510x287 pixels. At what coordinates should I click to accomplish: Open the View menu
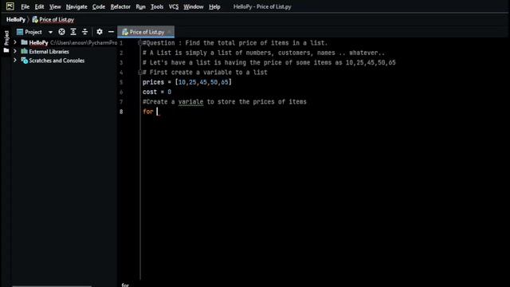point(55,7)
